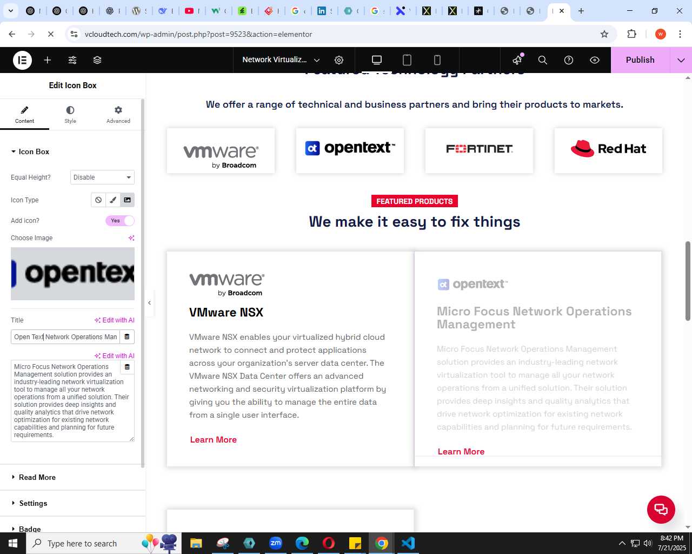Click the description textarea
Screen dimensions: 692x554
tap(72, 401)
